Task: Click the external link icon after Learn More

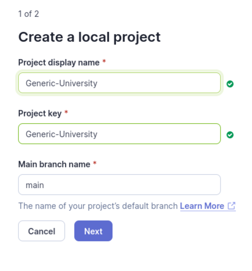Action: click(x=231, y=206)
